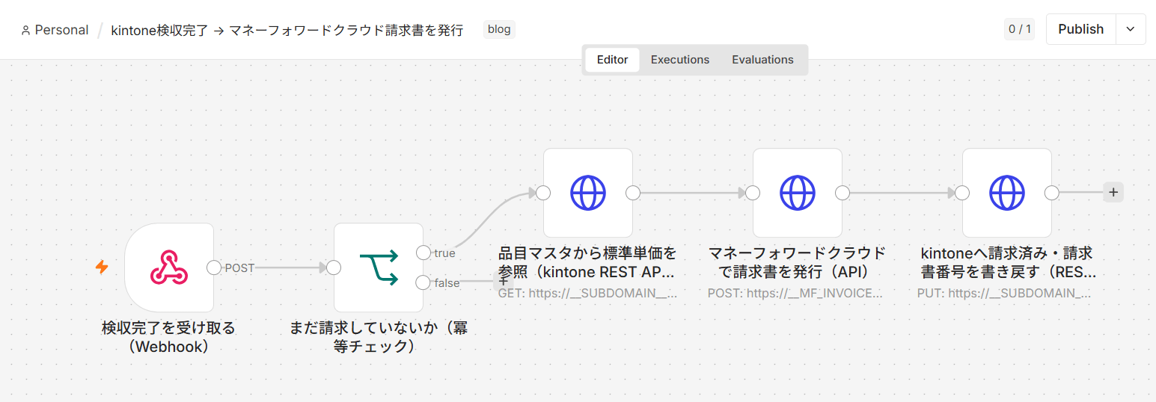Open the kintone write-back globe node
This screenshot has width=1156, height=402.
1007,193
